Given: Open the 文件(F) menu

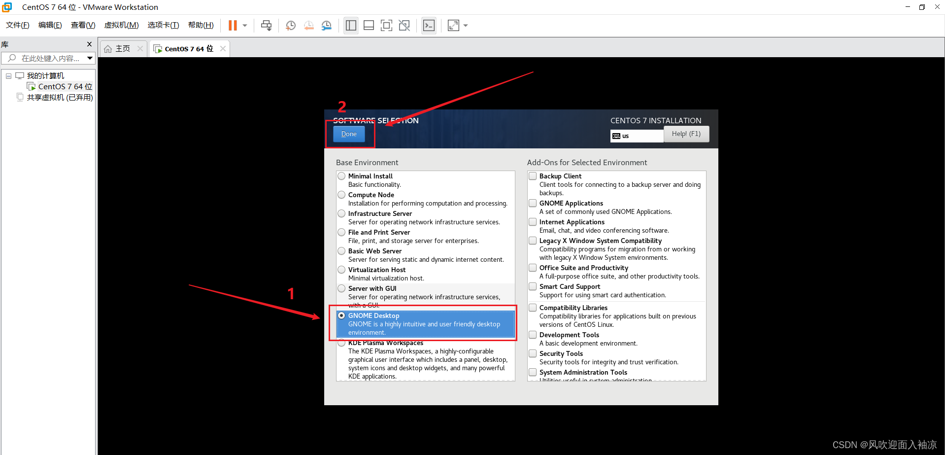Looking at the screenshot, I should pyautogui.click(x=18, y=25).
